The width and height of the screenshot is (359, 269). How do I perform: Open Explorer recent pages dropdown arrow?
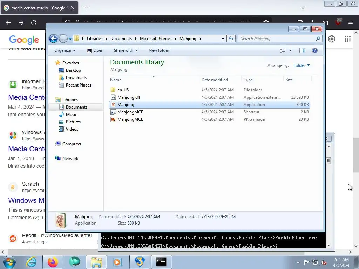70,39
